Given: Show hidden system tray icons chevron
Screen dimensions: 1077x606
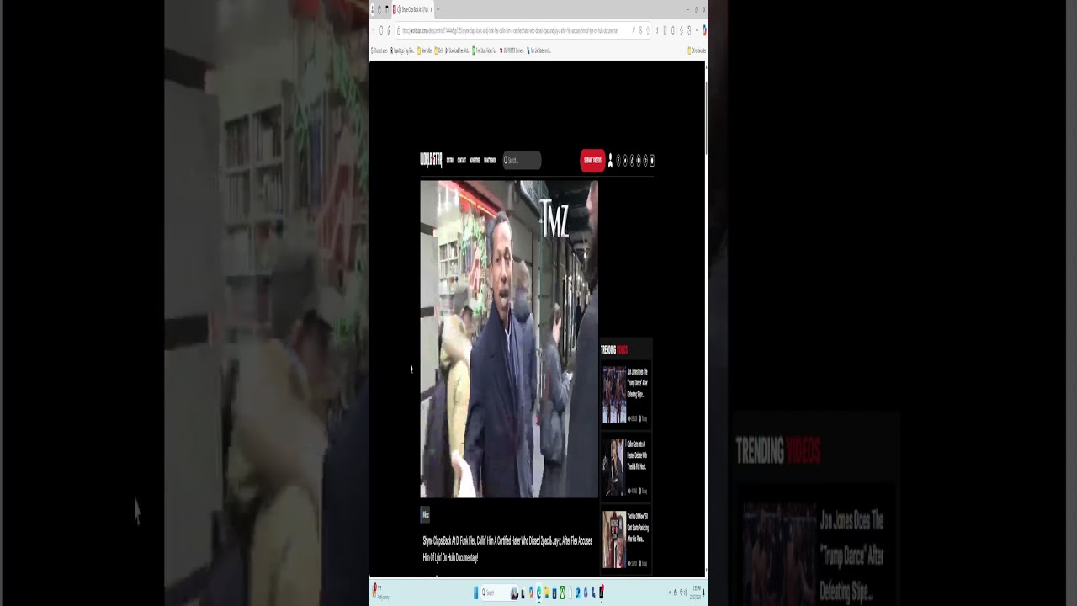Looking at the screenshot, I should [x=670, y=593].
